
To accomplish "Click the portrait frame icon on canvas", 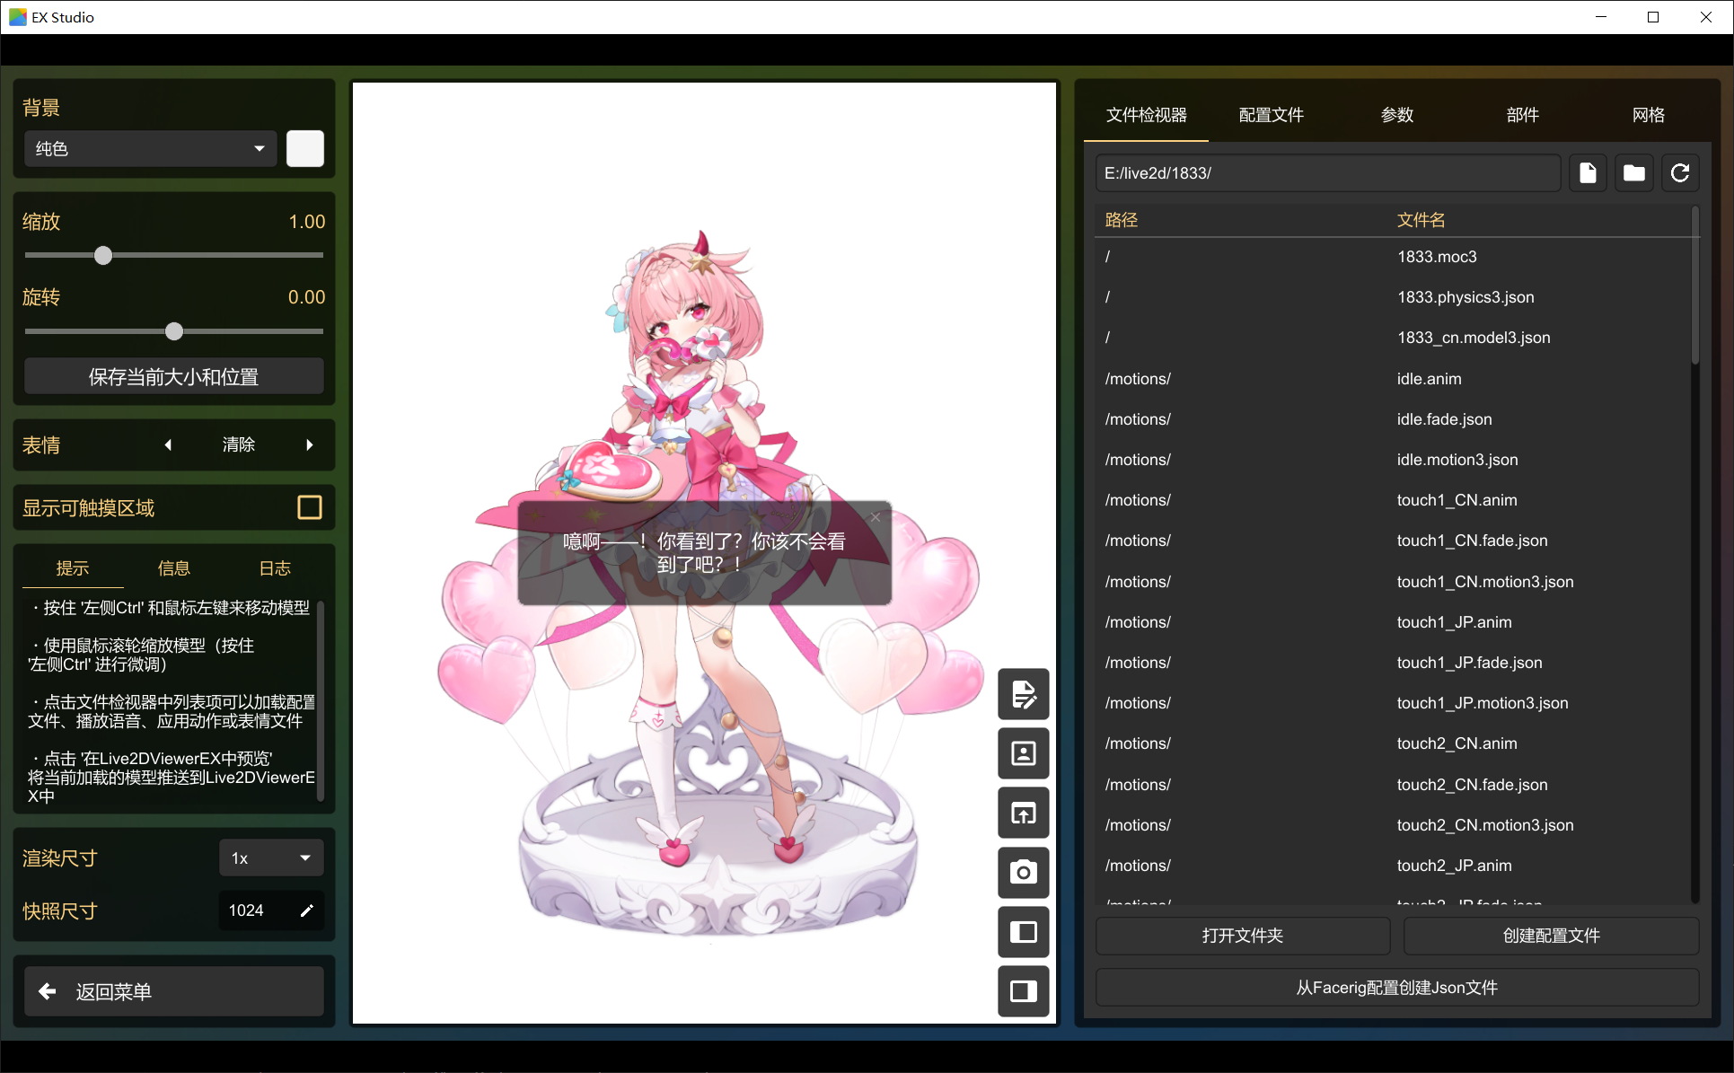I will tap(1024, 753).
